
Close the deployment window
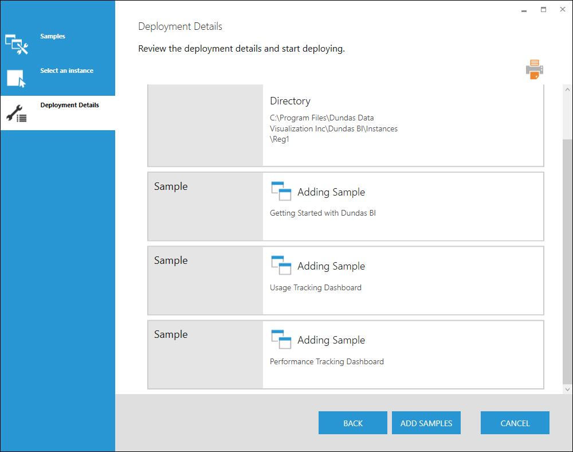[x=563, y=10]
